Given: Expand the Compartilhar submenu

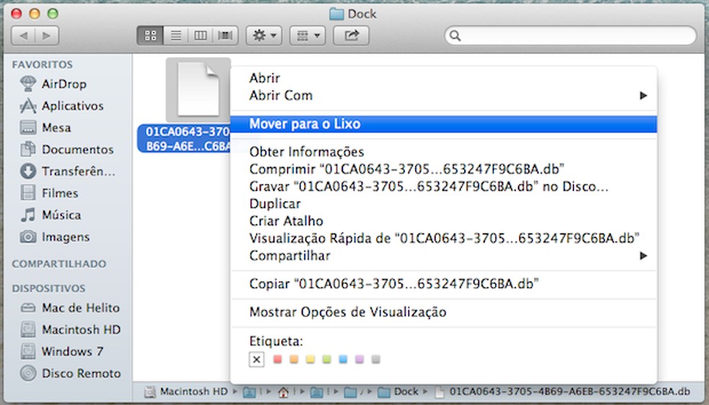Looking at the screenshot, I should [444, 256].
